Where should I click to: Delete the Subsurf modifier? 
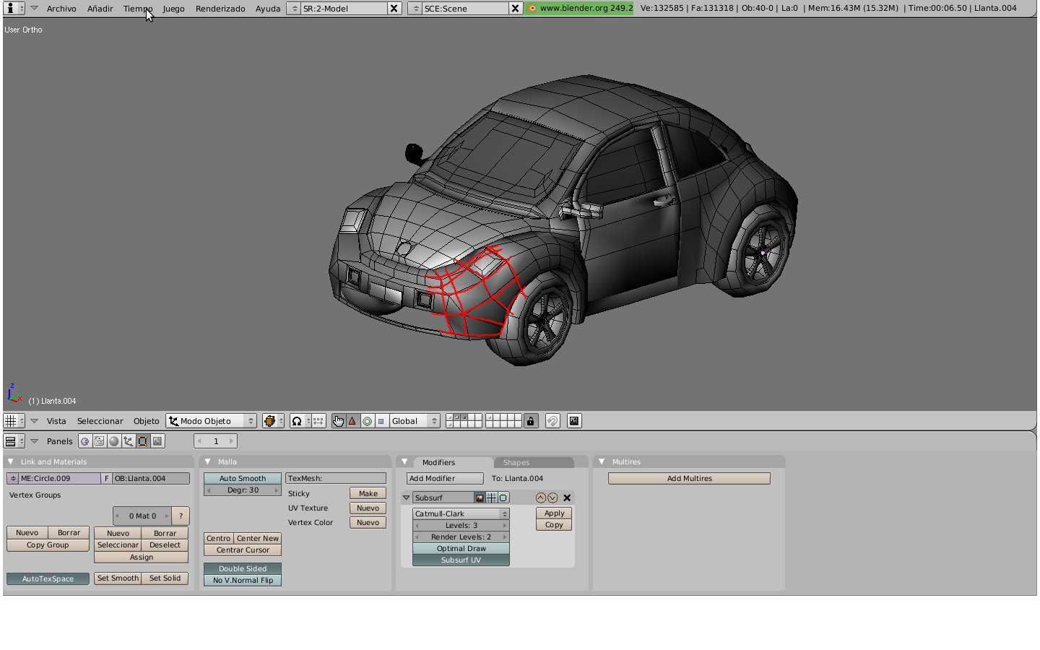(x=567, y=498)
